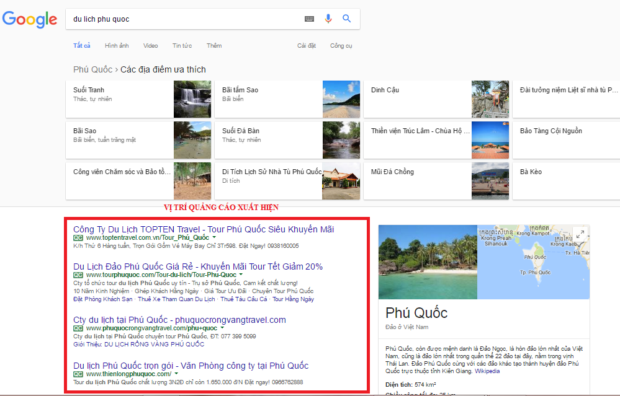Click QC ad badge beside thienlongphuquoc.com URL
This screenshot has width=620, height=396.
click(78, 374)
